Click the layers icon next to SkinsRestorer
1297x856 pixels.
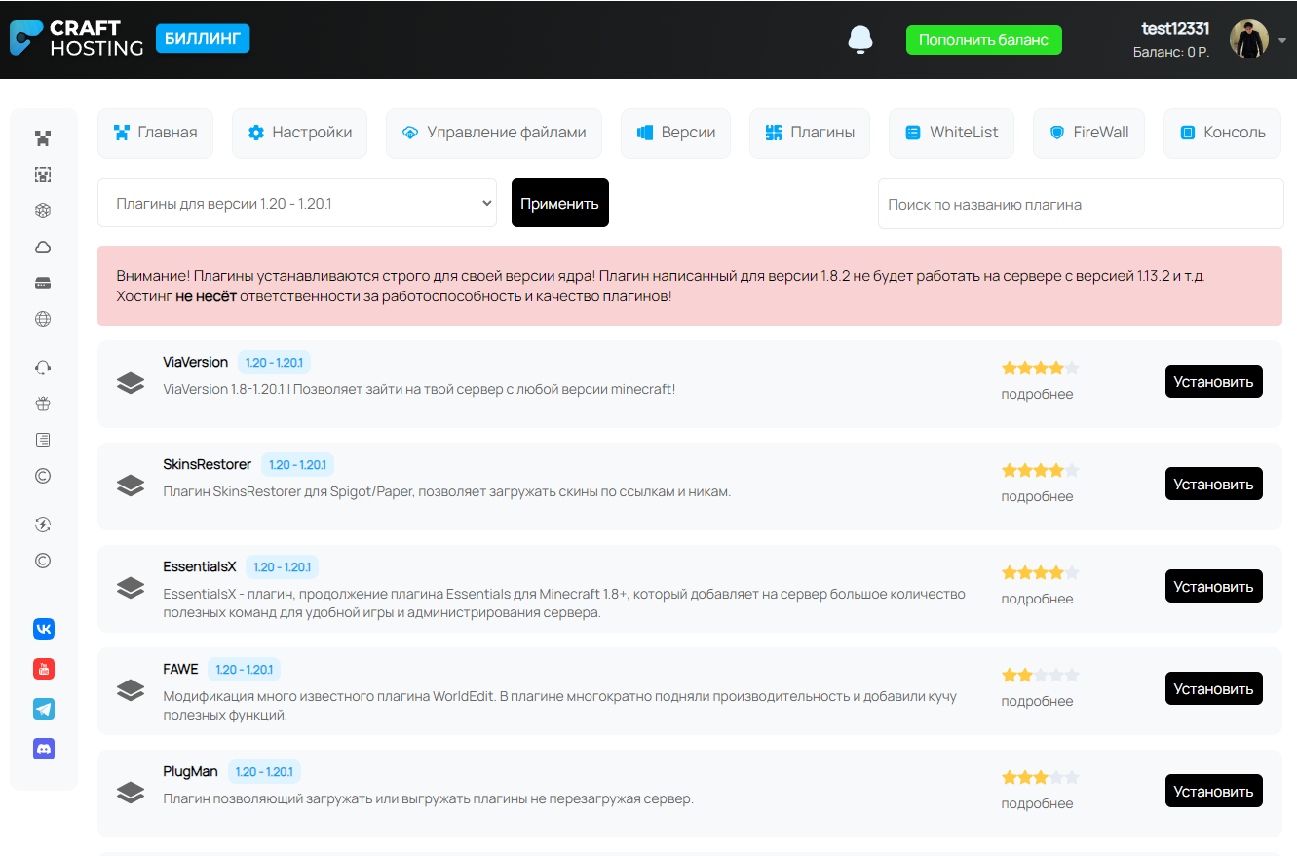tap(131, 486)
